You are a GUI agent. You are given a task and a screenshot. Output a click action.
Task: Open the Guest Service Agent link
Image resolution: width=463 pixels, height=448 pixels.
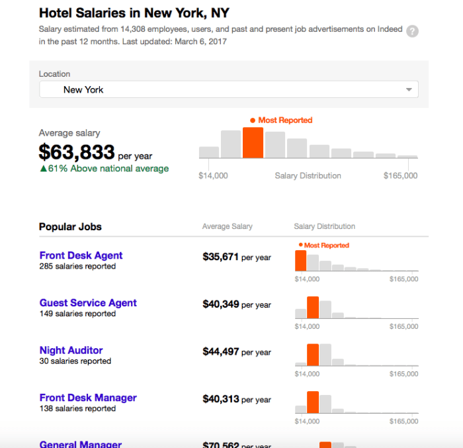(x=88, y=303)
